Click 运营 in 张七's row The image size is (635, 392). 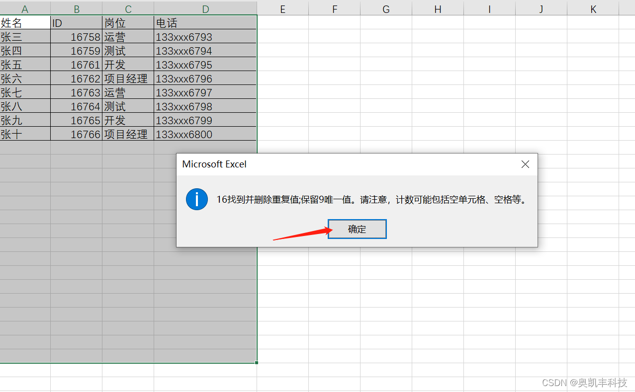coord(128,92)
